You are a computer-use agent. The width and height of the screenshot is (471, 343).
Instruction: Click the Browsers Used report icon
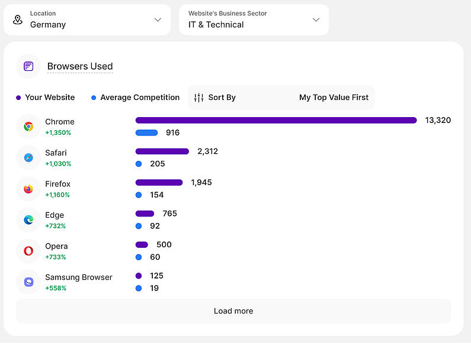[x=28, y=66]
